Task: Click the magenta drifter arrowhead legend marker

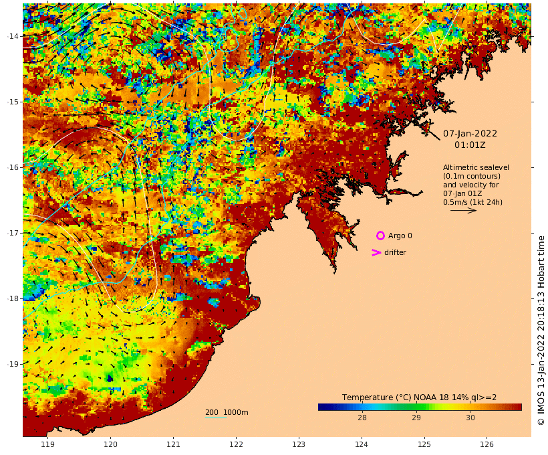Action: click(376, 253)
